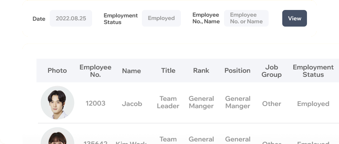
Task: Open the employee name Jacob
Action: [x=132, y=104]
